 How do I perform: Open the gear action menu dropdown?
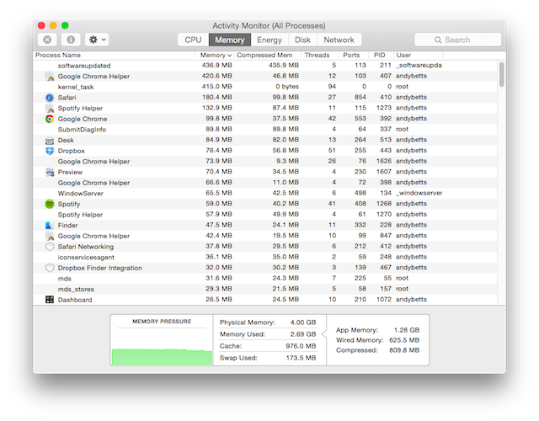pyautogui.click(x=97, y=40)
